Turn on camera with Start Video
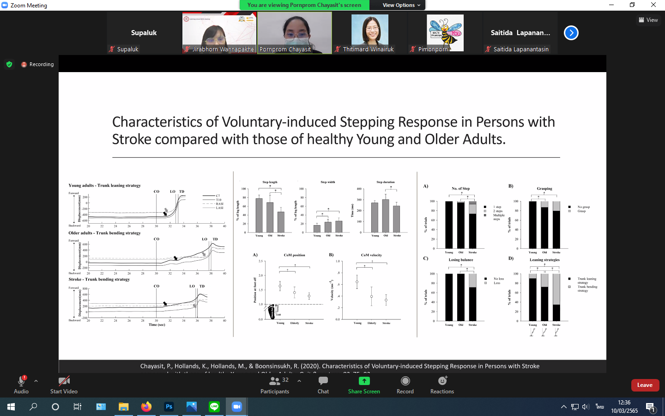The image size is (665, 416). [x=64, y=385]
